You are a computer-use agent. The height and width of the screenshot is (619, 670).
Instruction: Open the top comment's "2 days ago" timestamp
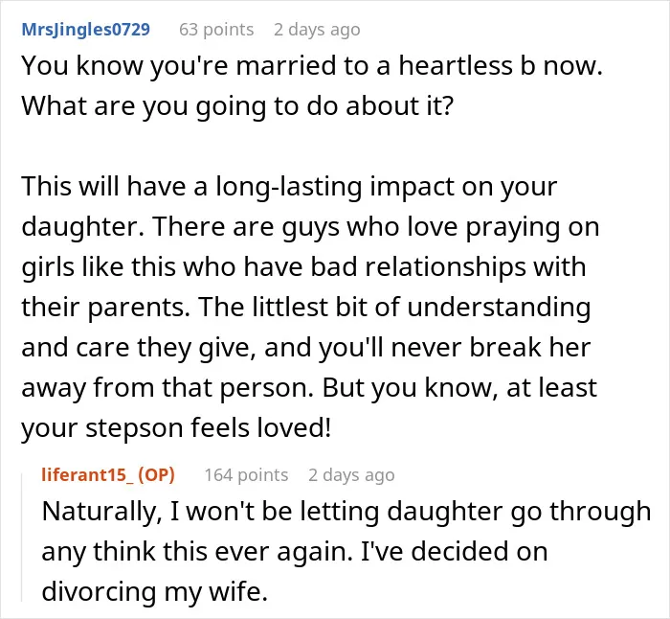tap(317, 30)
